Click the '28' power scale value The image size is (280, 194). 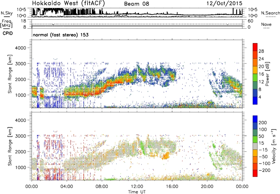tap(261, 51)
